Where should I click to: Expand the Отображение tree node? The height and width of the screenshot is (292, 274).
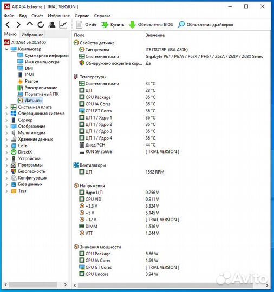(6, 127)
